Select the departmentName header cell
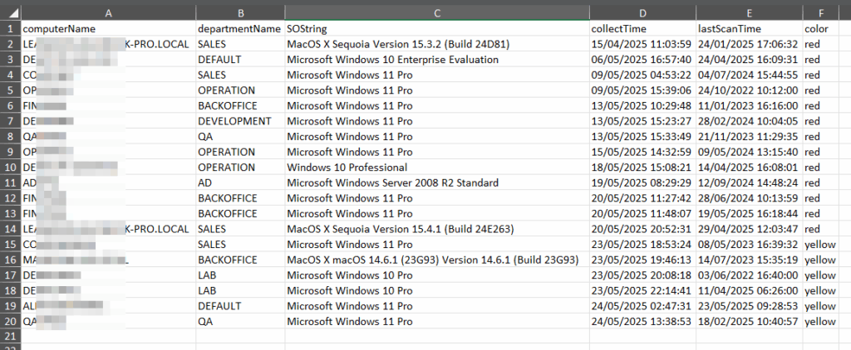851x350 pixels. click(239, 29)
